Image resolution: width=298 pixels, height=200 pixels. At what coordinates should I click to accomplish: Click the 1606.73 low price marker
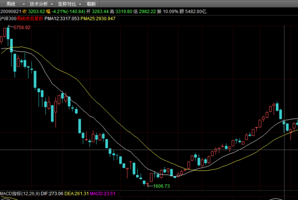[161, 186]
